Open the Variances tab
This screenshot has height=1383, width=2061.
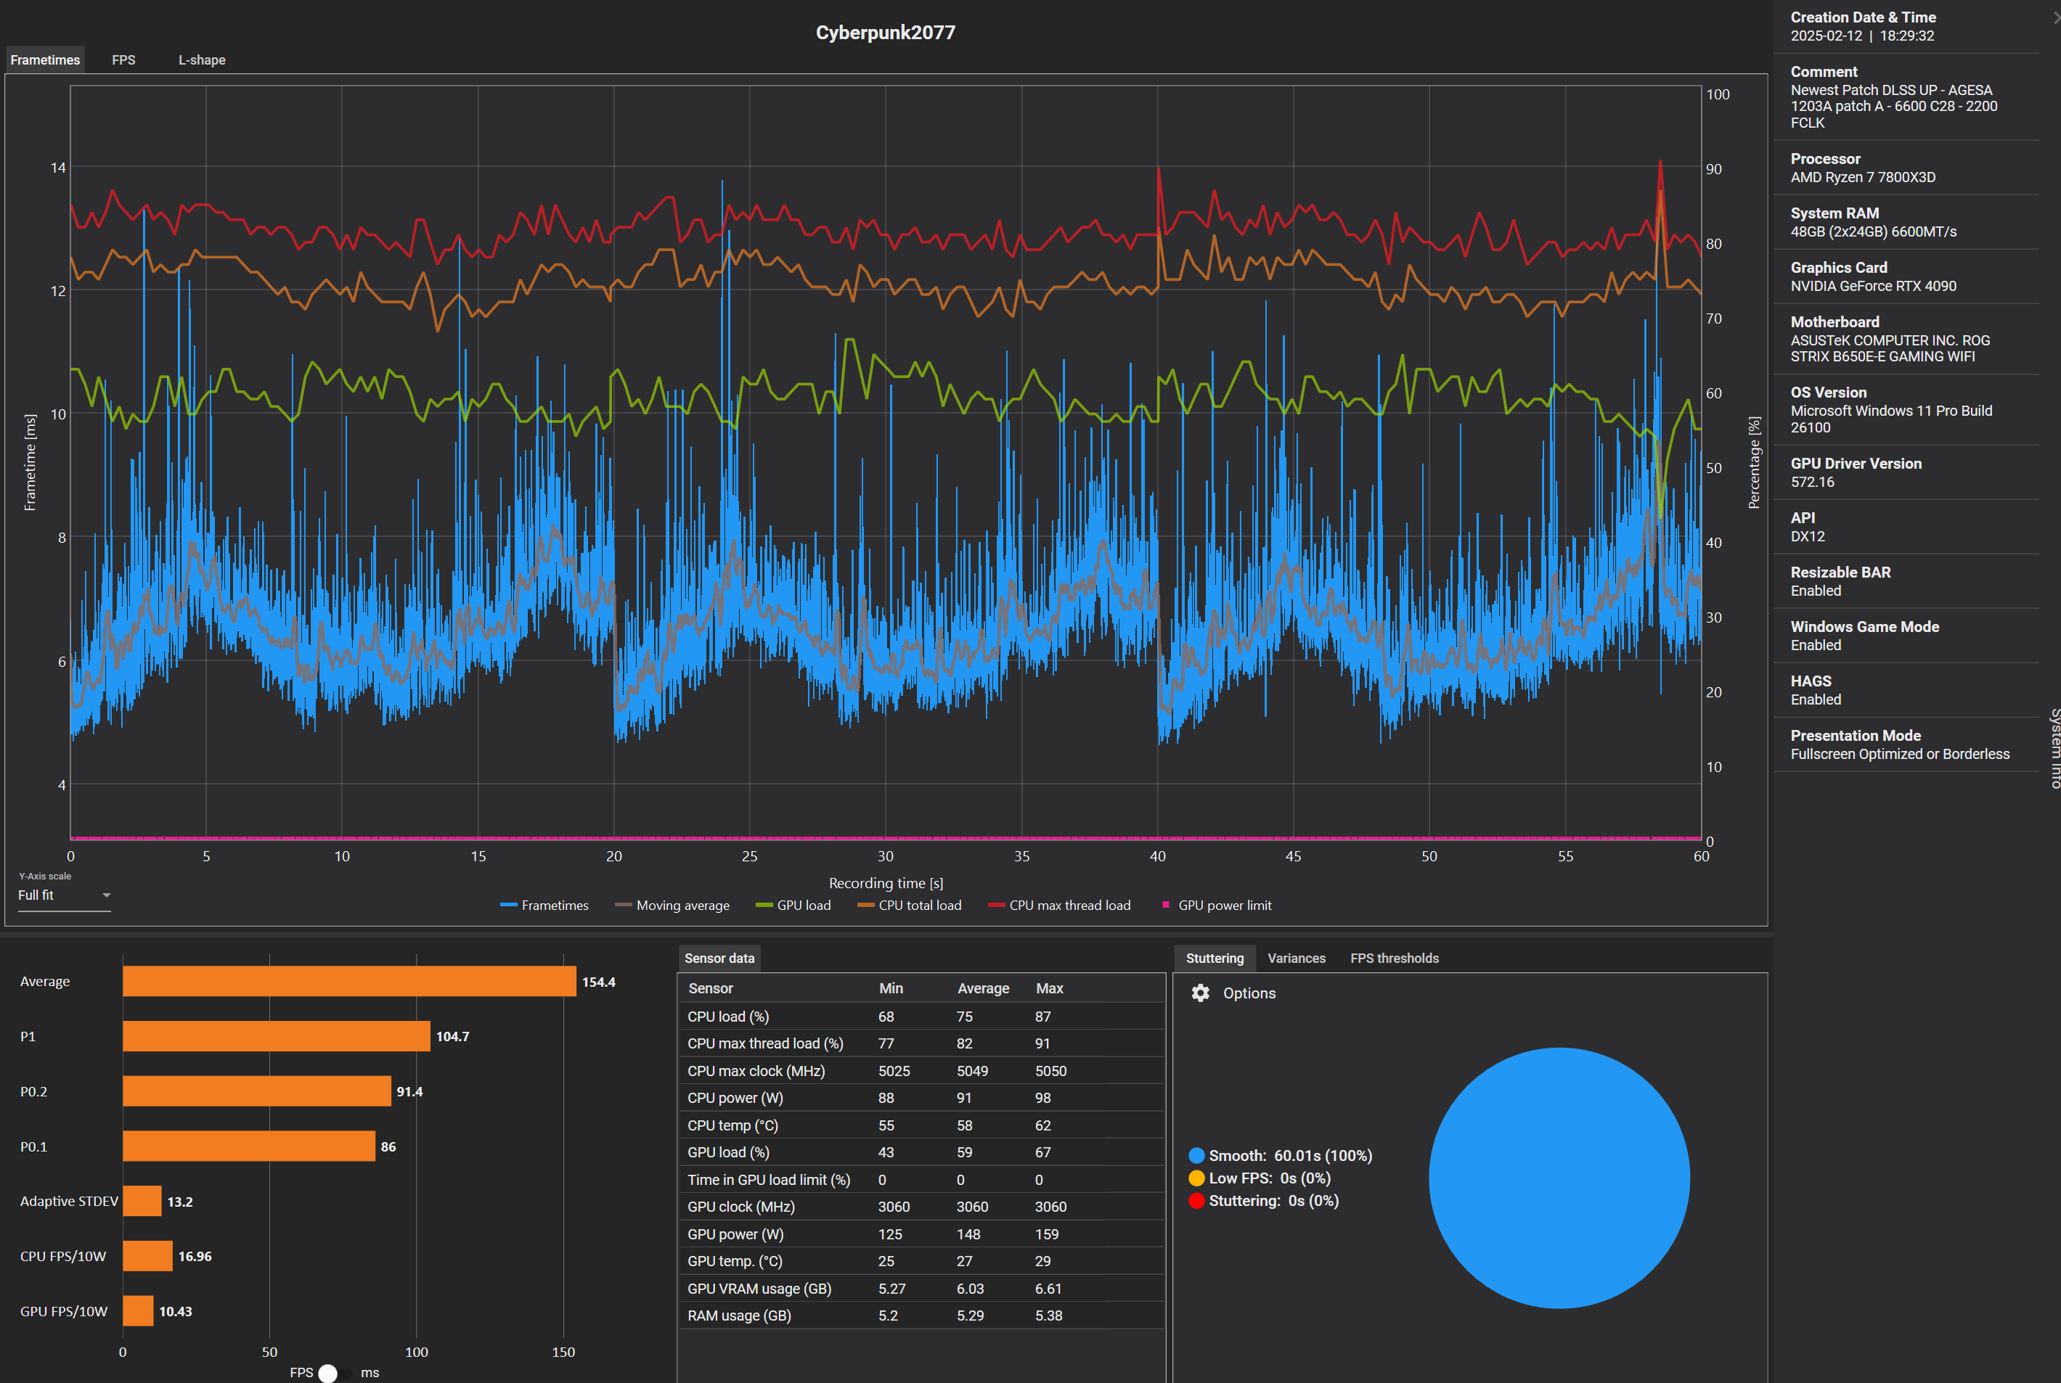click(x=1296, y=958)
